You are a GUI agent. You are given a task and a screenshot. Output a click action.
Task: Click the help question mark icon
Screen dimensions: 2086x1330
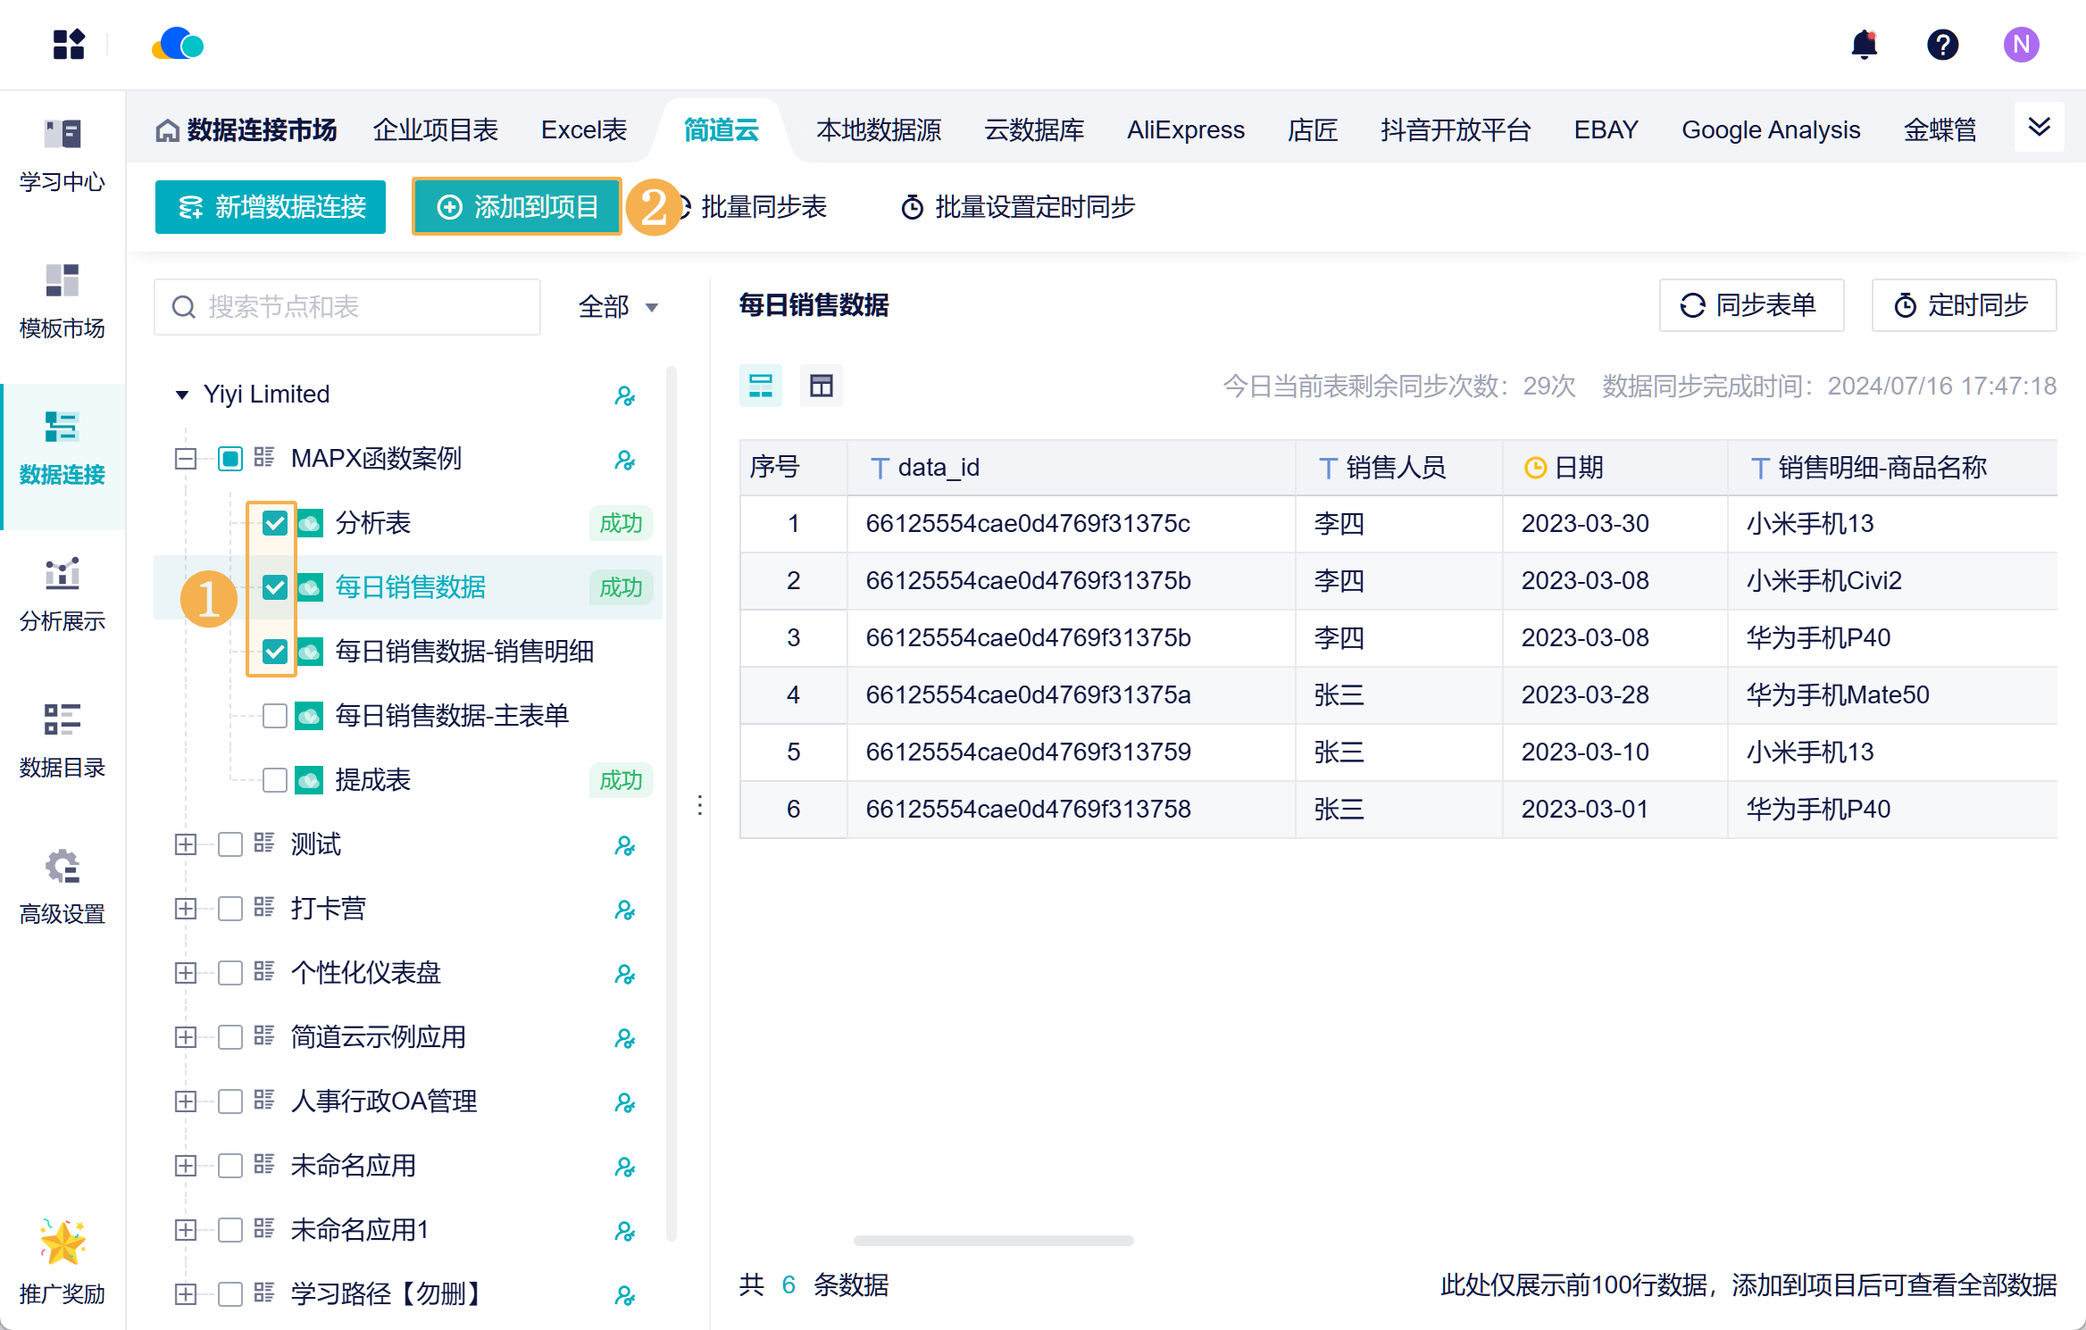click(1942, 45)
